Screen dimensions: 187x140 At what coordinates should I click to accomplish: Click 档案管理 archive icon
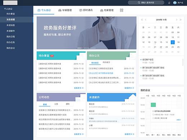click(102, 10)
